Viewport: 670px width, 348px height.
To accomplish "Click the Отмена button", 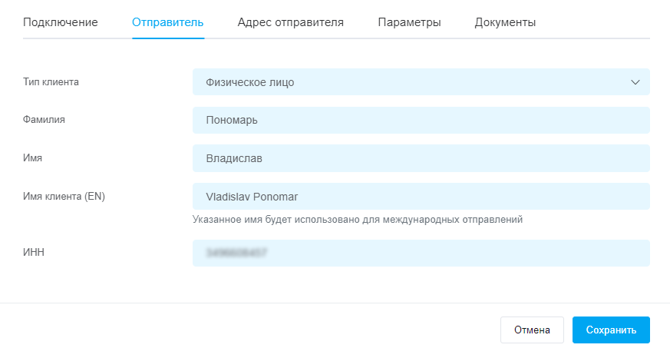I will [532, 330].
